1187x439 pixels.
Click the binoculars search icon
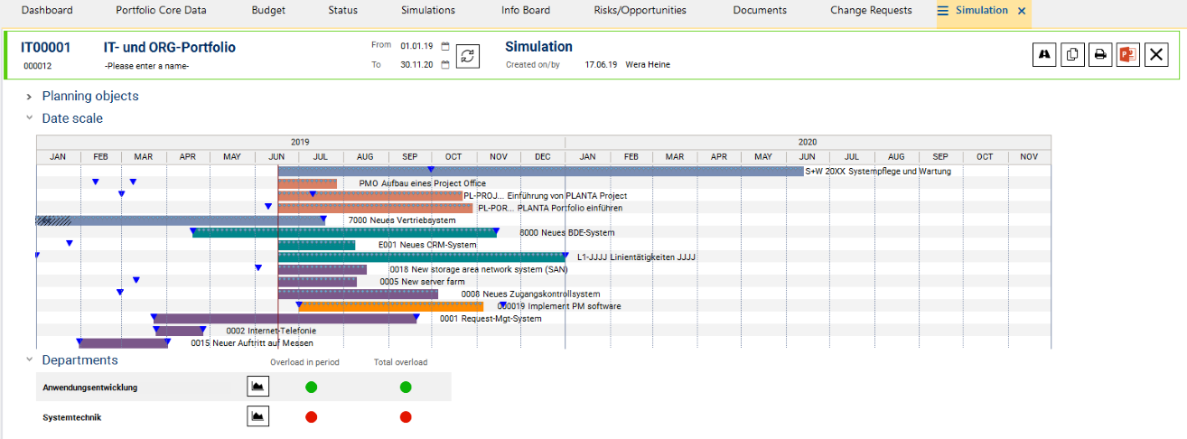coord(1044,54)
